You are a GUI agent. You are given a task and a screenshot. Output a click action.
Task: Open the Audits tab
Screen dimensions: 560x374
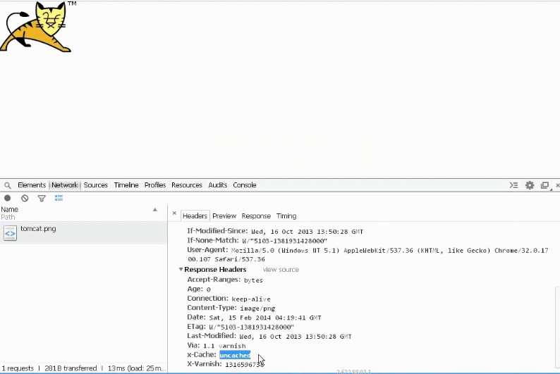[x=218, y=185]
